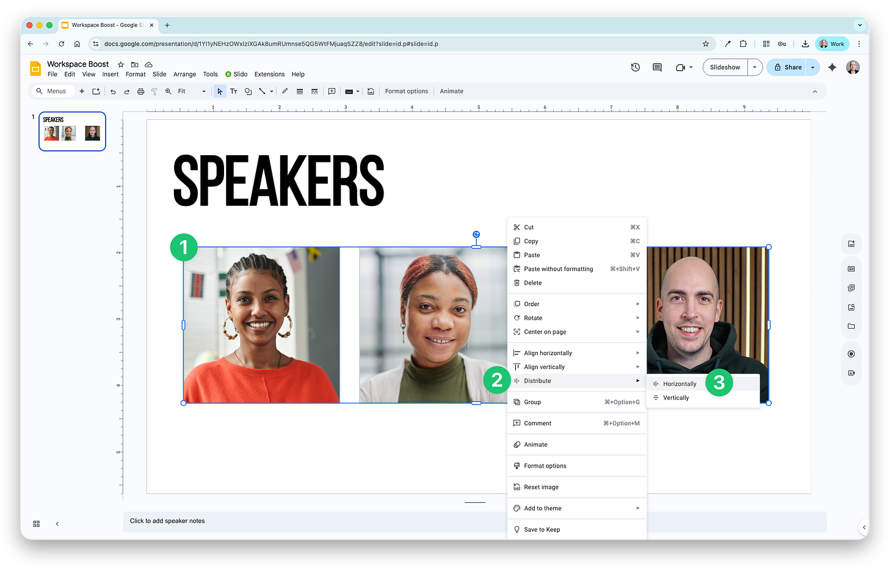Open the Arrange menu
This screenshot has width=889, height=572.
tap(184, 75)
